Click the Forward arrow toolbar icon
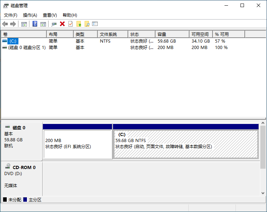Image resolution: width=267 pixels, height=212 pixels. 13,24
